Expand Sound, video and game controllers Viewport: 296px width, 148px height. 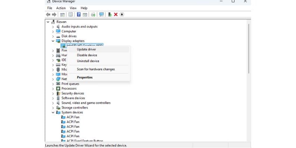click(53, 103)
